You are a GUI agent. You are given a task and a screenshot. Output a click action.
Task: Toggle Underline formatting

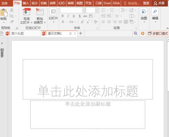point(74,16)
